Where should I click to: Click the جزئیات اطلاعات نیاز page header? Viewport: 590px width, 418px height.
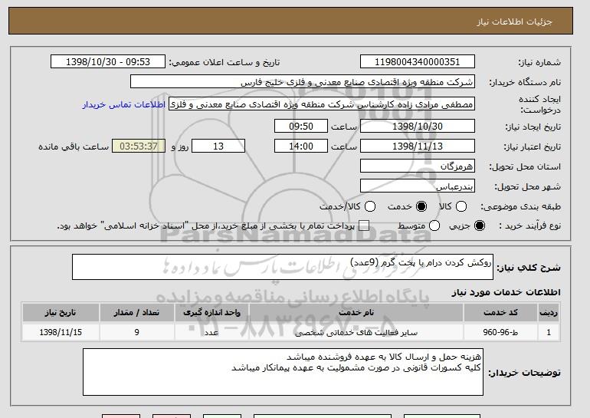click(x=514, y=21)
